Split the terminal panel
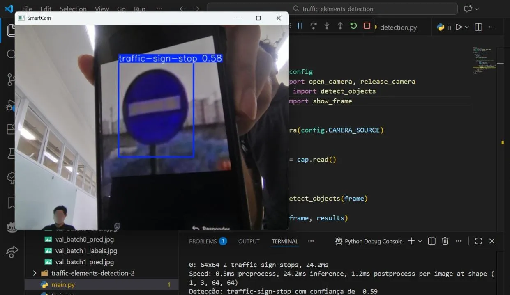 432,241
